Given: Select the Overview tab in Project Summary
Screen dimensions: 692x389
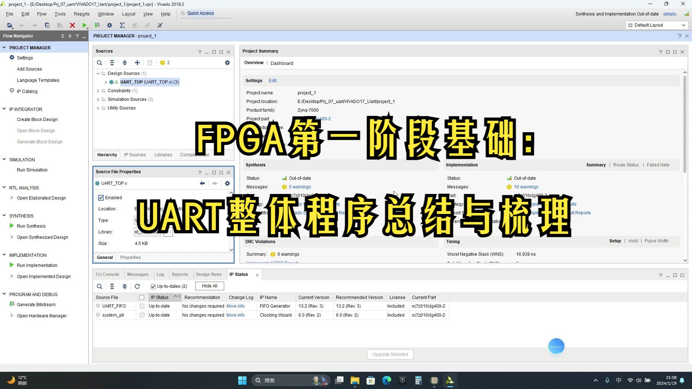Looking at the screenshot, I should 254,63.
